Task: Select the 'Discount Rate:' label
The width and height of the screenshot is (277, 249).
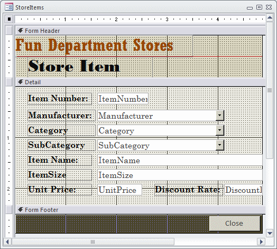Action: [x=189, y=190]
